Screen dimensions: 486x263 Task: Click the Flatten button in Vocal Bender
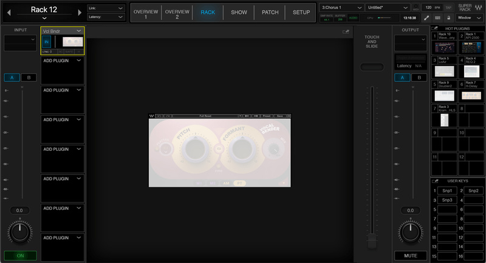point(165,149)
